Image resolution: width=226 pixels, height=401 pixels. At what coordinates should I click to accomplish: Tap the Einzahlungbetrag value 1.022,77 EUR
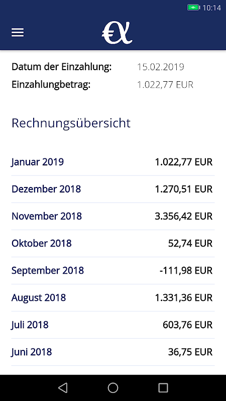(x=165, y=85)
